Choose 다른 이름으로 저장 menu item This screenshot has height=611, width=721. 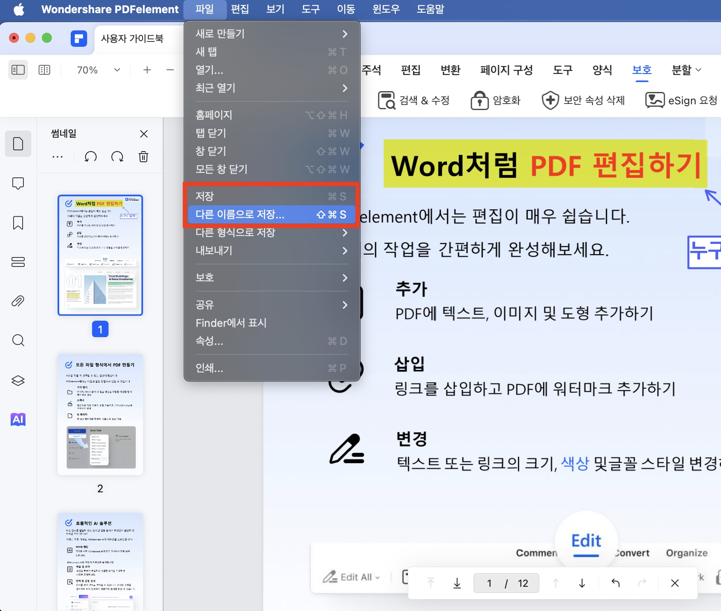click(272, 214)
